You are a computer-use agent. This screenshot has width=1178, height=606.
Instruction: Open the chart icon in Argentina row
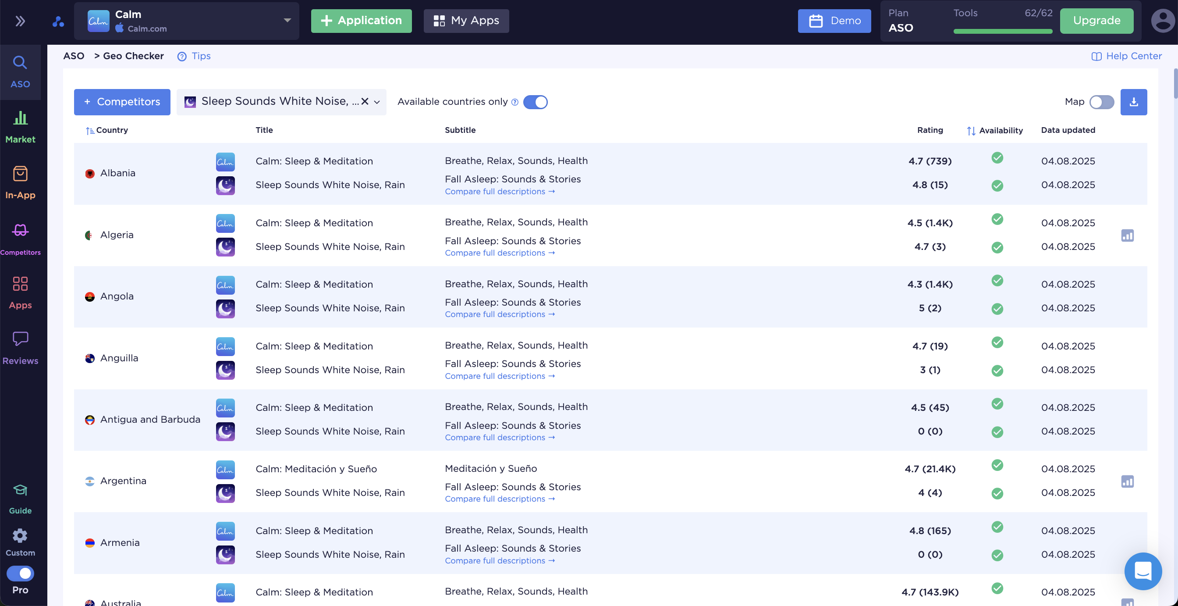point(1127,481)
